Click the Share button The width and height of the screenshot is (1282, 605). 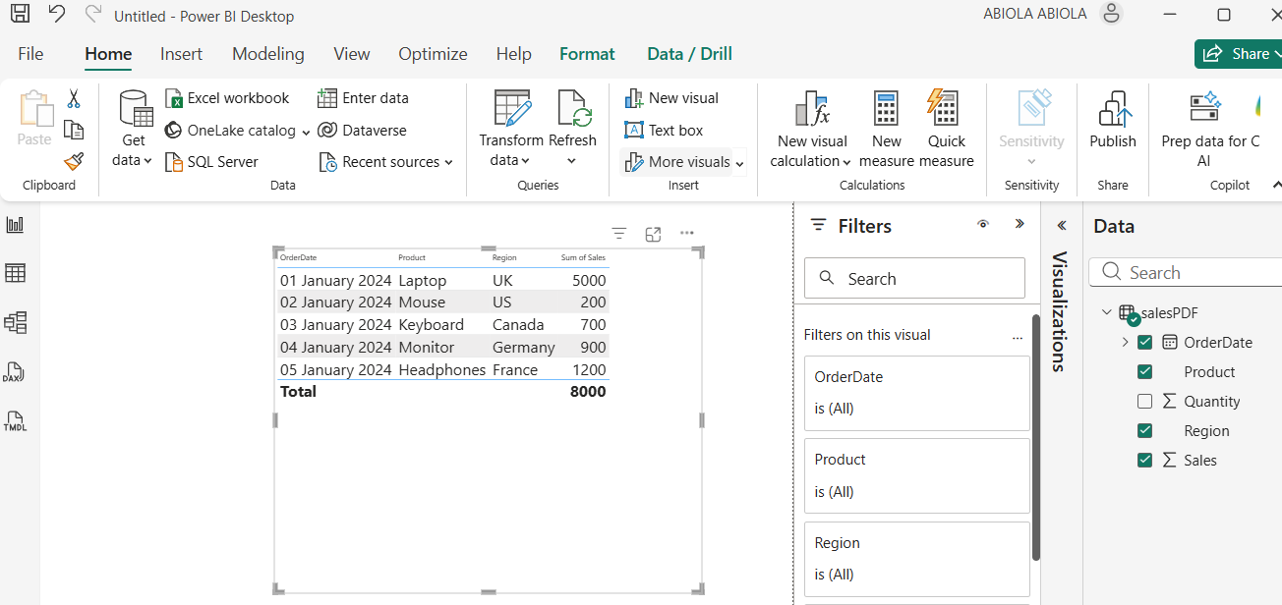coord(1239,54)
